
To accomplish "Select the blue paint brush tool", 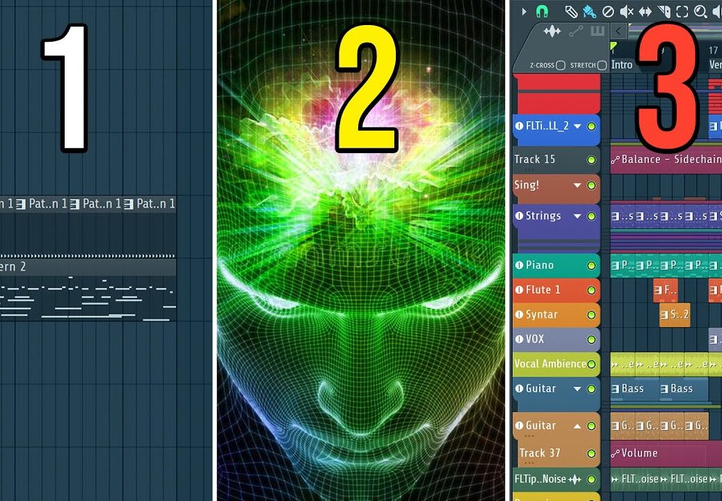I will 589,12.
